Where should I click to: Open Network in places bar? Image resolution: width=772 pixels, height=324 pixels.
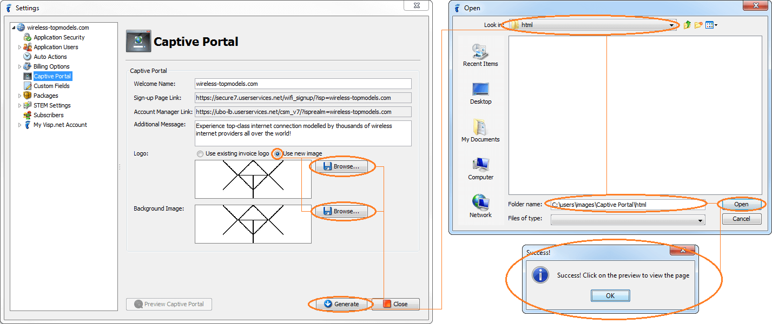(x=480, y=206)
